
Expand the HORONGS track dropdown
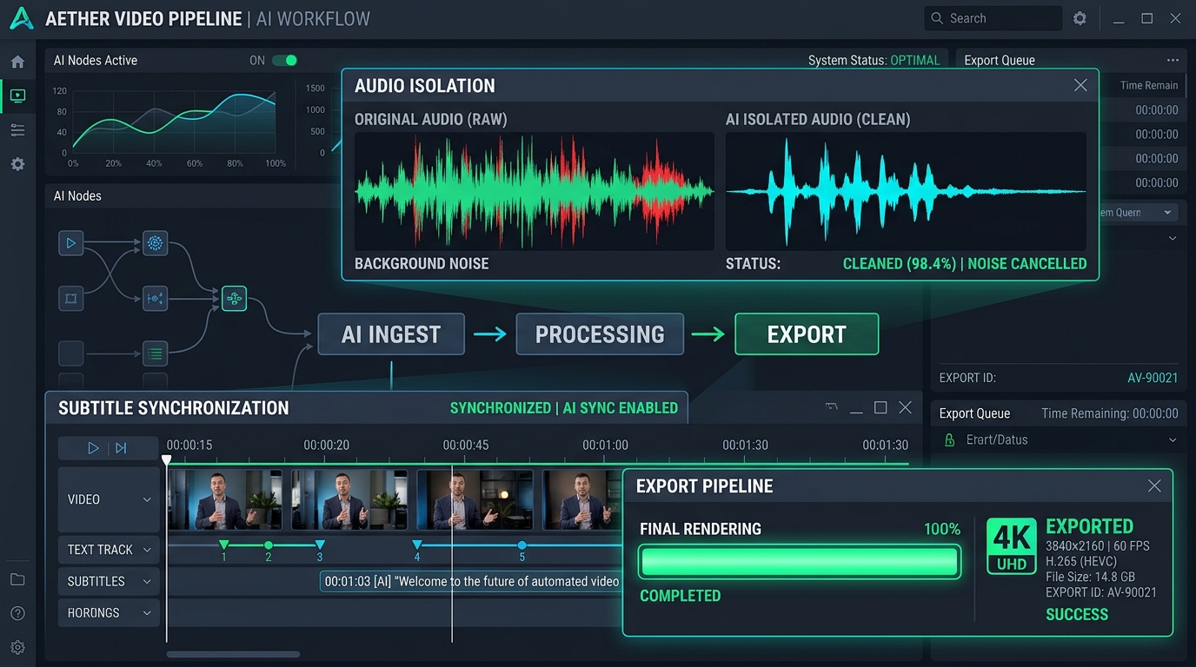(147, 613)
